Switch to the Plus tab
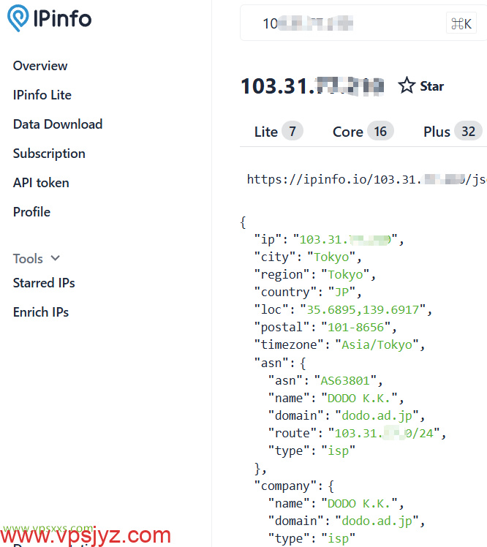This screenshot has height=547, width=487. click(x=453, y=132)
